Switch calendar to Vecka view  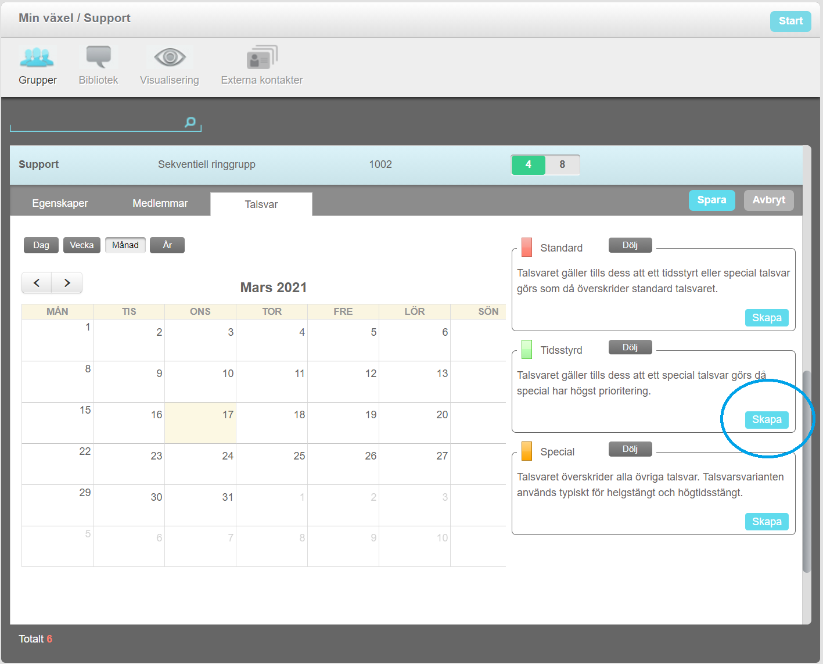point(82,245)
